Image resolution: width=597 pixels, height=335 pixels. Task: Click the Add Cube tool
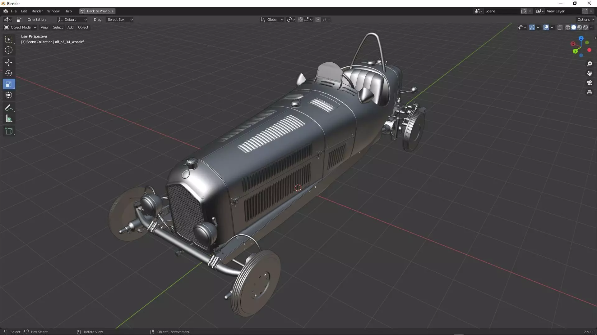[x=9, y=131]
